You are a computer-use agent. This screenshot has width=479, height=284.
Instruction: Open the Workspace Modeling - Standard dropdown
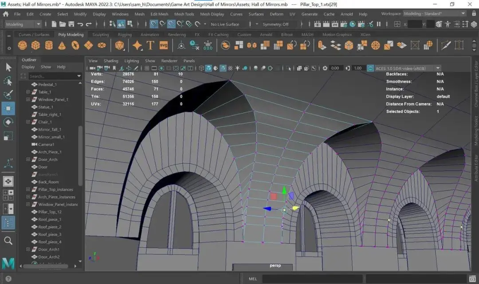coord(434,13)
